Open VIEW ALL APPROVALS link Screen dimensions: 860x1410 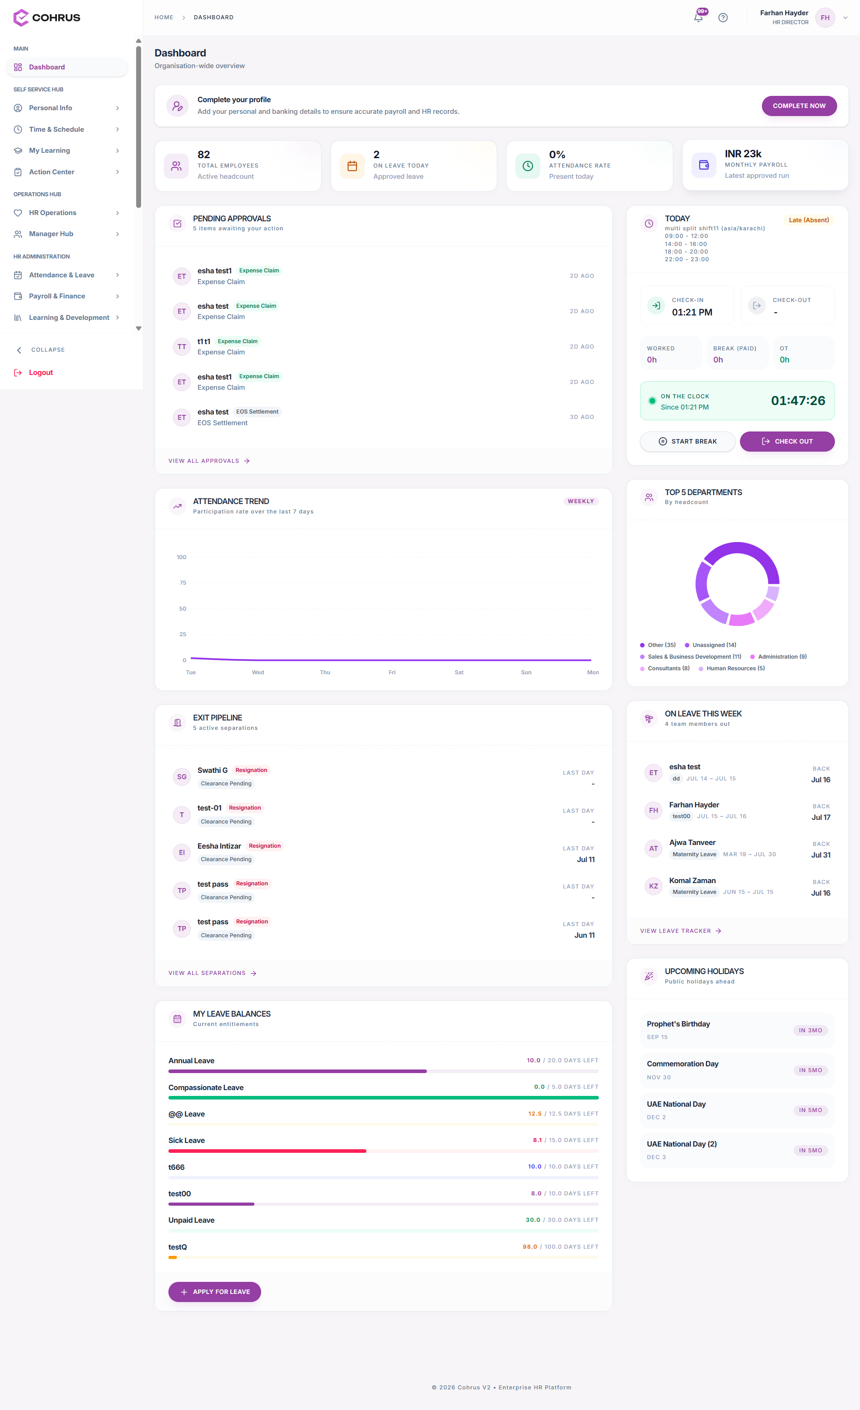point(209,461)
